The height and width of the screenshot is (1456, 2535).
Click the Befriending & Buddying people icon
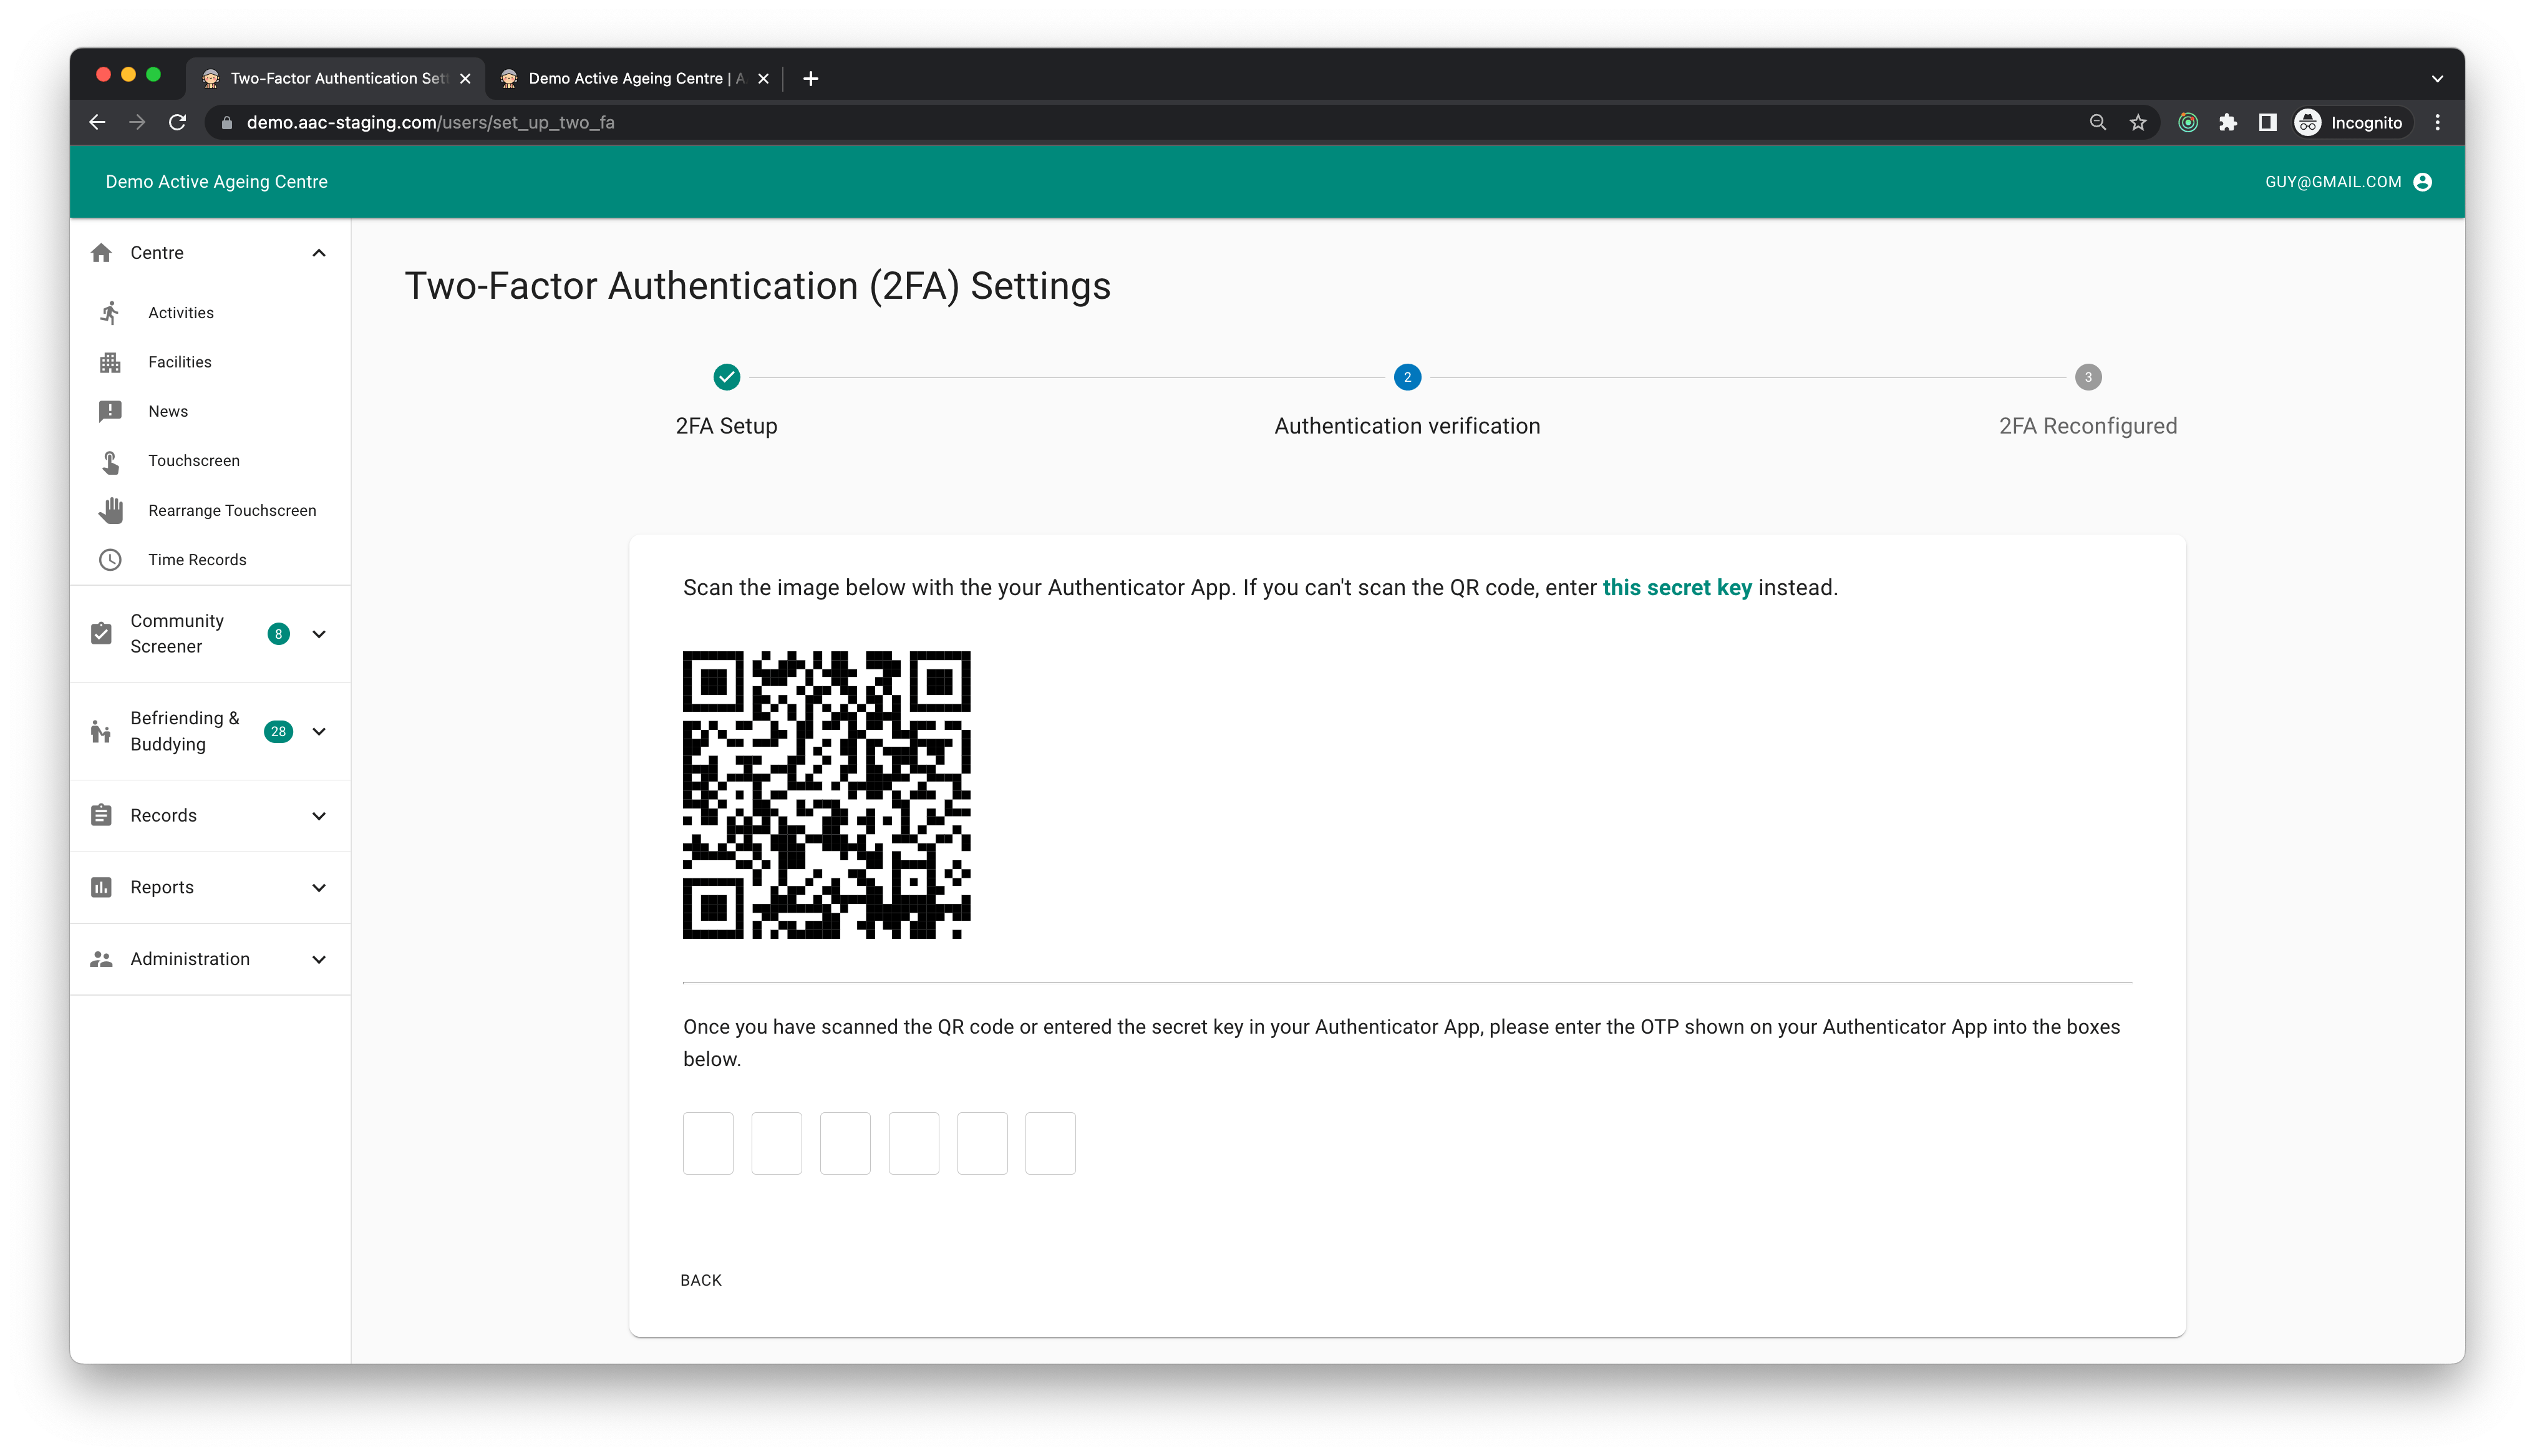click(x=101, y=732)
